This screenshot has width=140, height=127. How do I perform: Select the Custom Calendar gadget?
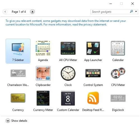(x=68, y=98)
